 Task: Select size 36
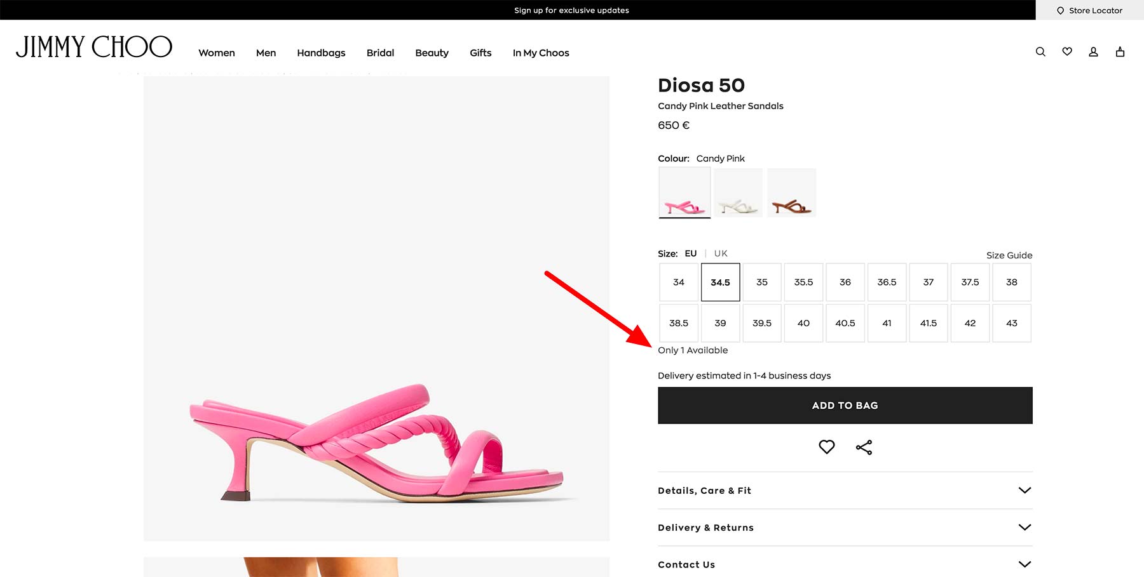[x=845, y=282]
